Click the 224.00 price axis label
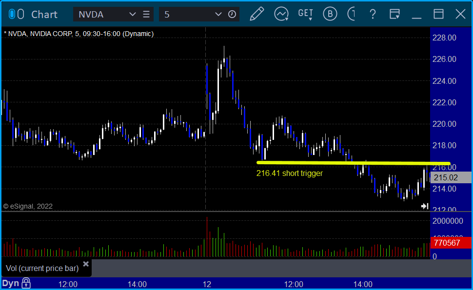The height and width of the screenshot is (290, 473). [x=444, y=81]
